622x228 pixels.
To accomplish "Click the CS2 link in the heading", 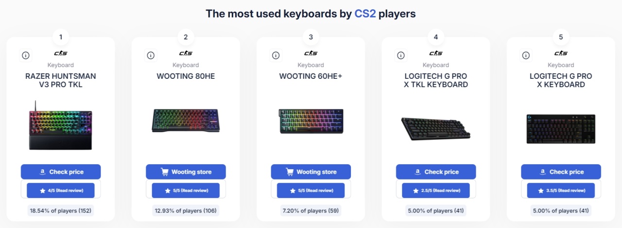I will 365,14.
